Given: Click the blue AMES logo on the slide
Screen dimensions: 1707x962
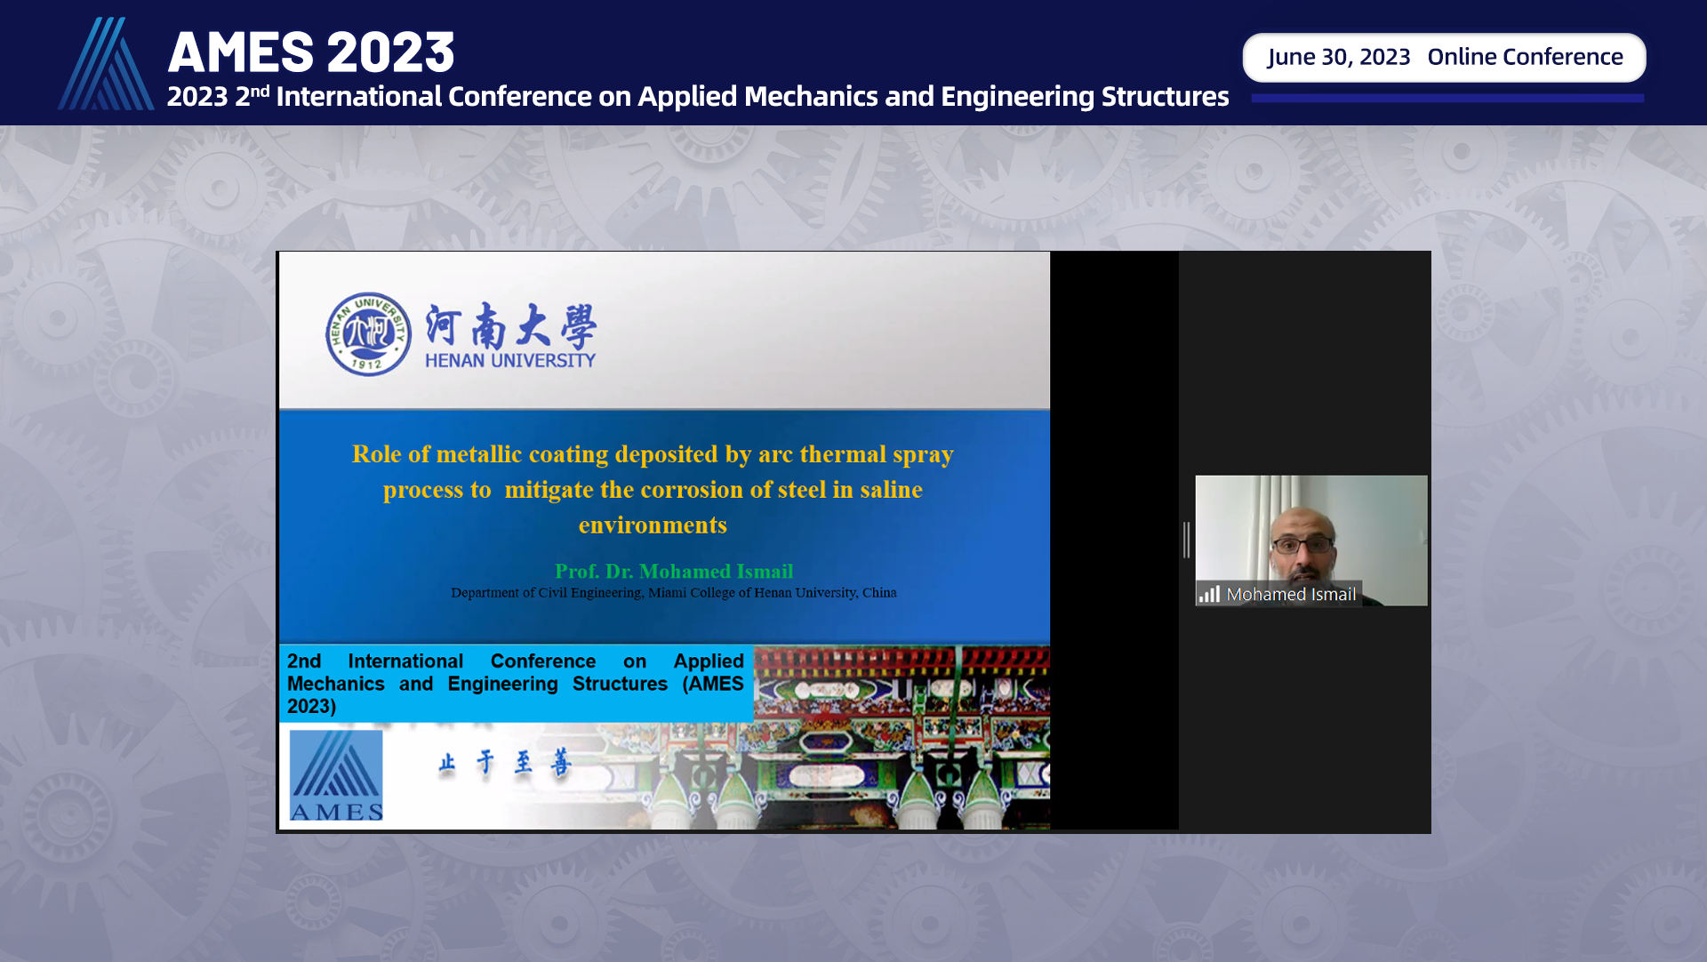Looking at the screenshot, I should (336, 775).
